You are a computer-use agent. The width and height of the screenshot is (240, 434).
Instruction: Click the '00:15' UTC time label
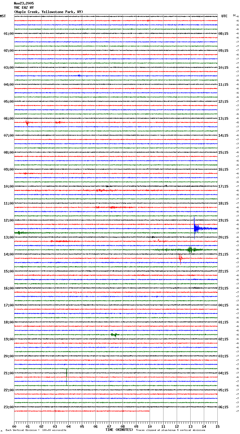click(x=223, y=305)
